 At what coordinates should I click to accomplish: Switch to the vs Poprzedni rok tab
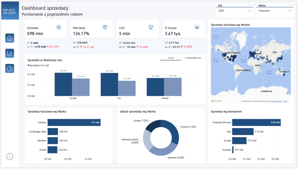pos(193,58)
